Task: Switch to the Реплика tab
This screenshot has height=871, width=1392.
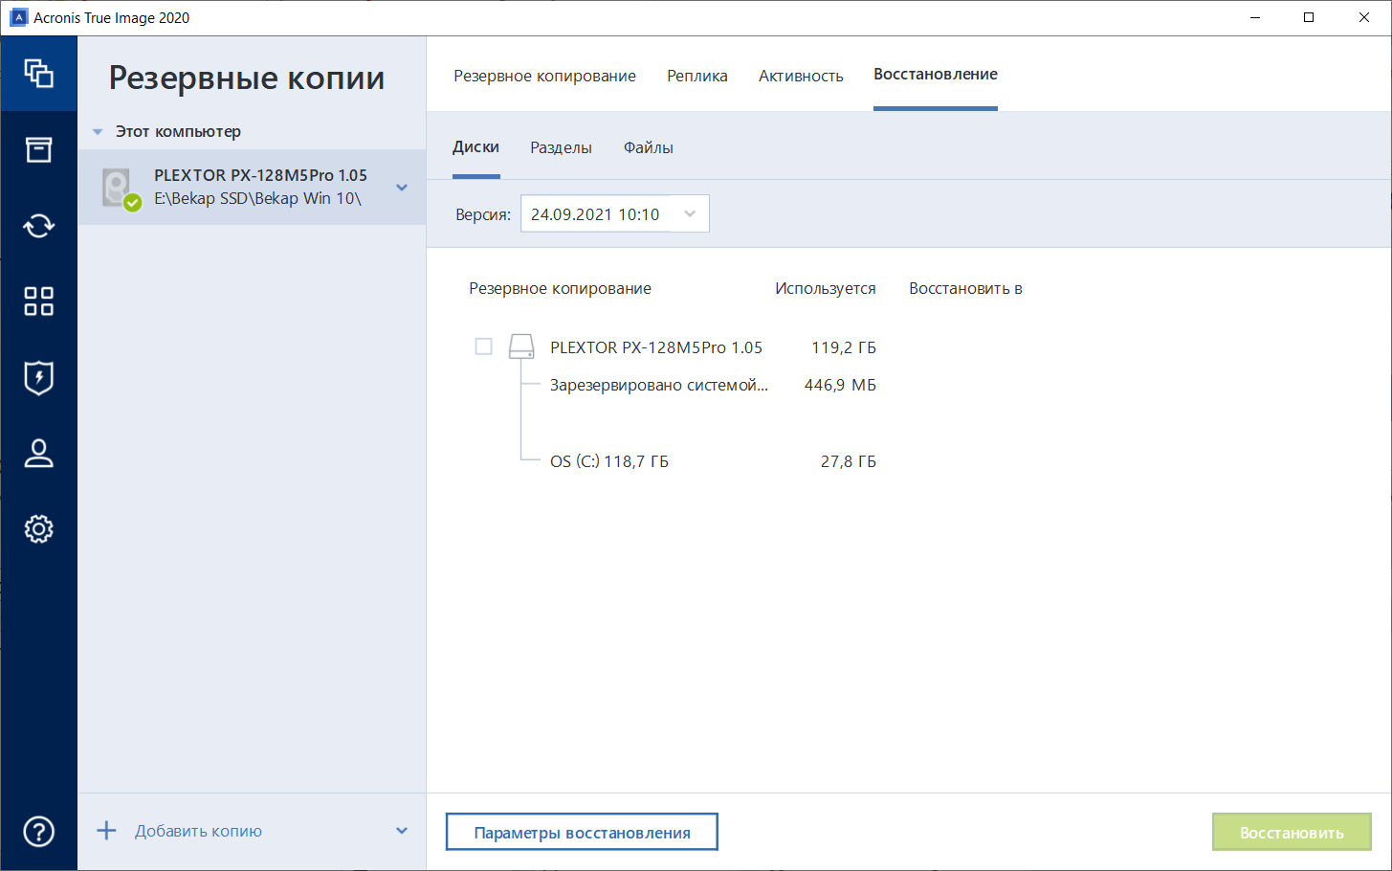Action: click(697, 76)
